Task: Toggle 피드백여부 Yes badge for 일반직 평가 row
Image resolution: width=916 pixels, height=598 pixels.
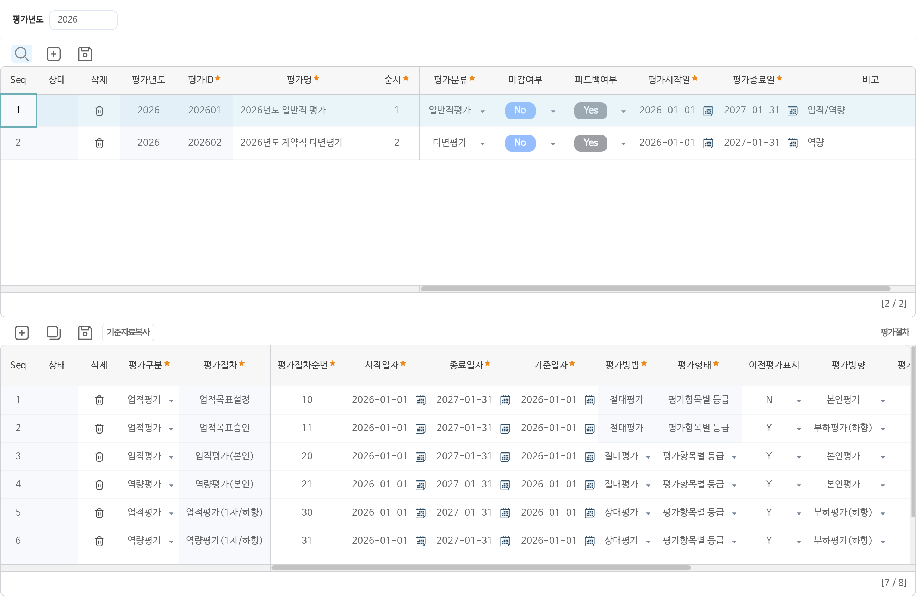Action: click(x=590, y=111)
